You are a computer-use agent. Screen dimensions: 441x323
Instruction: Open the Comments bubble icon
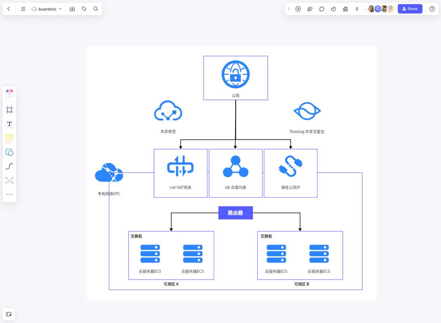click(x=321, y=8)
